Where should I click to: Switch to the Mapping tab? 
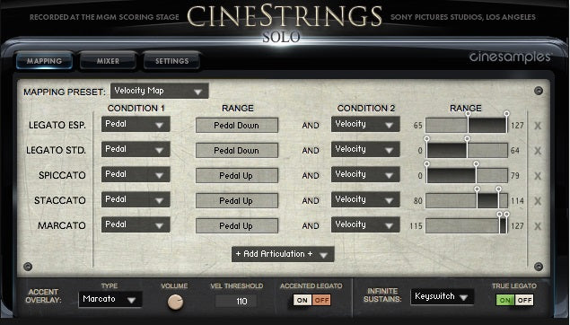tap(44, 61)
